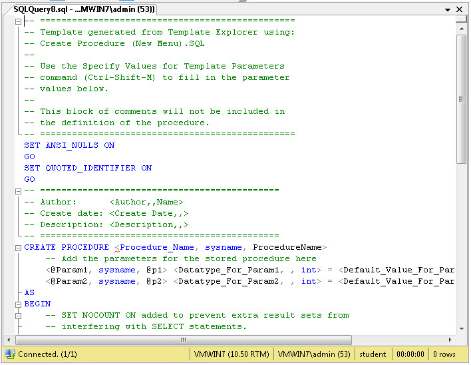Viewport: 471px width, 365px height.
Task: Click the '0 rows' status entry
Action: tap(444, 354)
